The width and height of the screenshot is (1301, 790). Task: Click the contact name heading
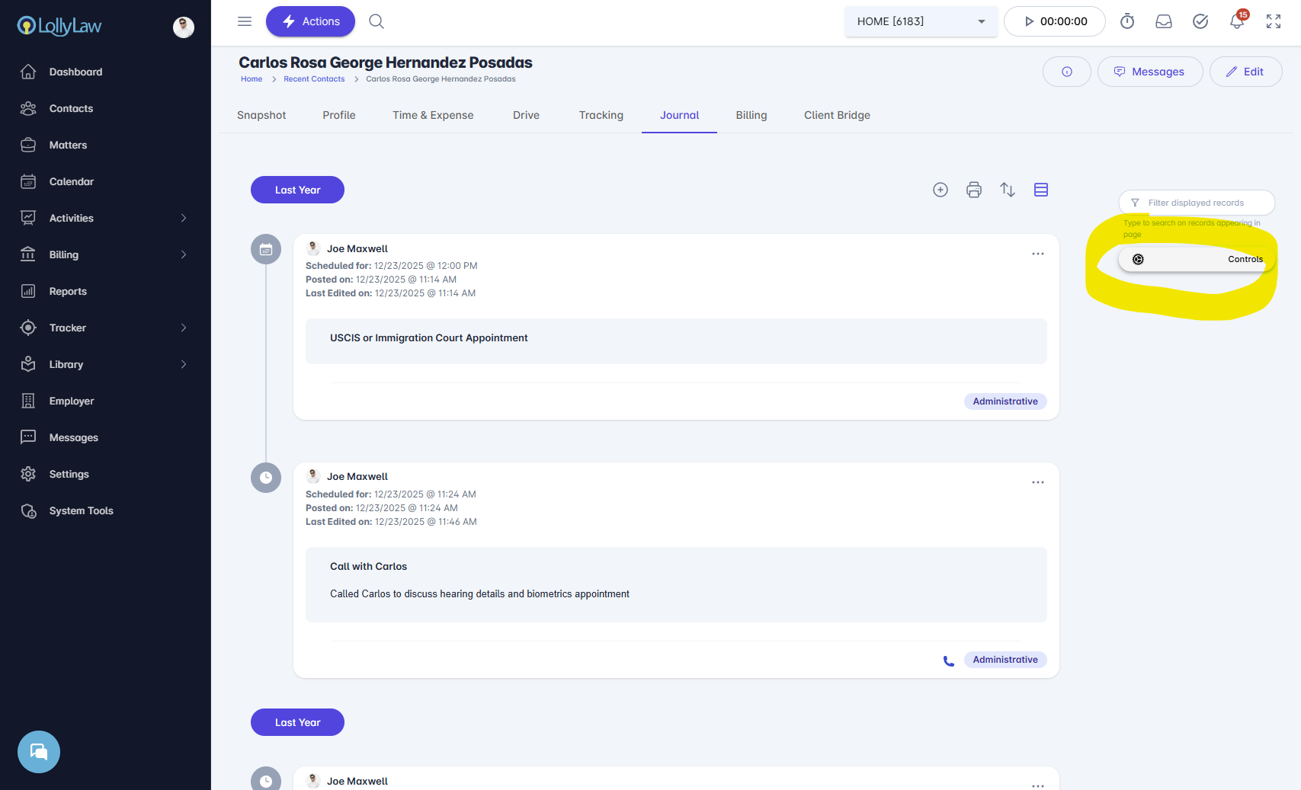tap(386, 62)
